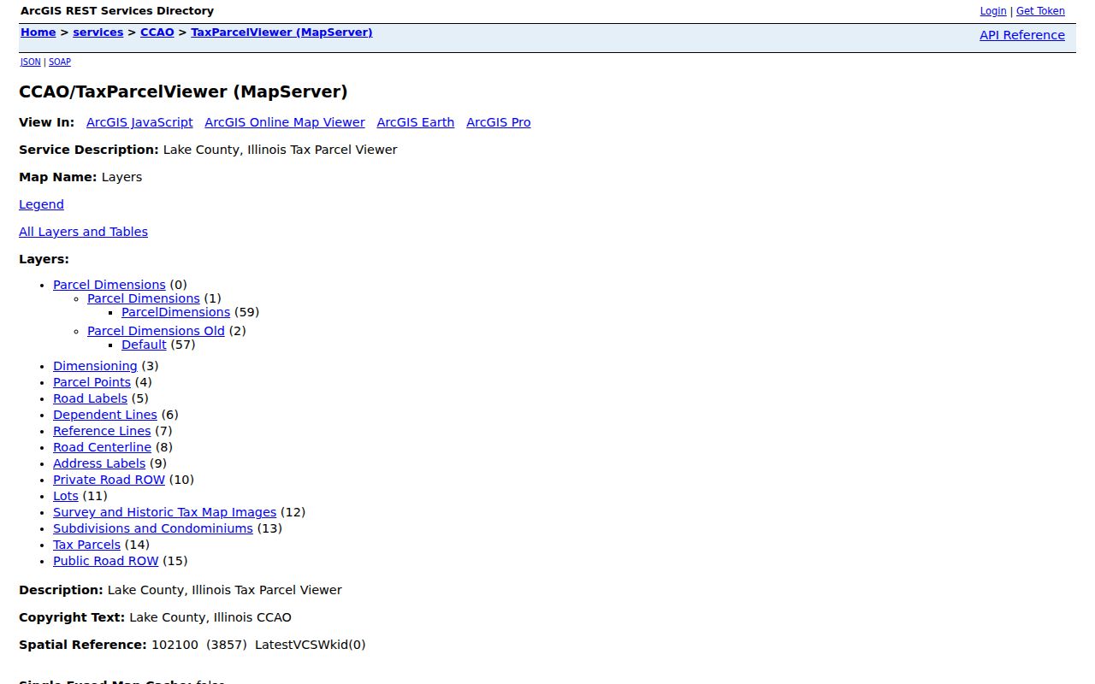1095x684 pixels.
Task: Open the Parcel Dimensions (1) sublayer
Action: pos(144,298)
